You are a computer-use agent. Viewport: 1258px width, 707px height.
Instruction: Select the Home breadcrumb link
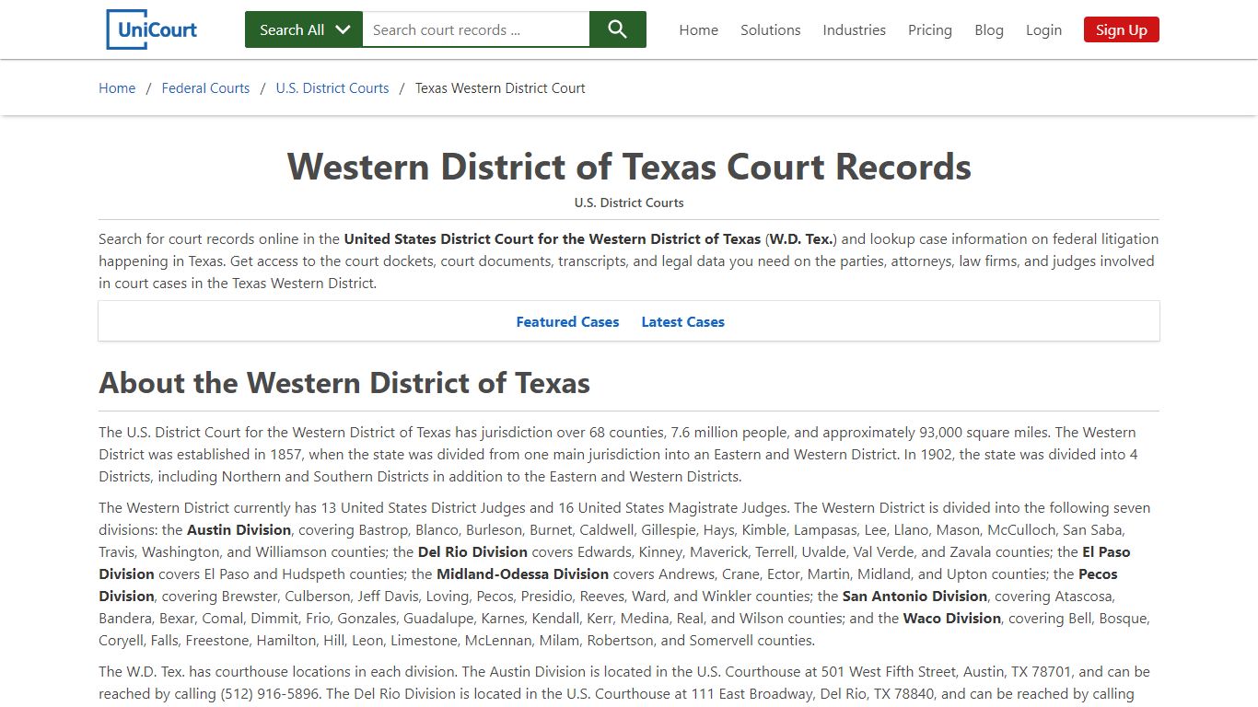click(x=117, y=88)
